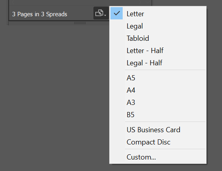This screenshot has width=222, height=171.
Task: Click the Pages panel resize grip handle
Action: pos(80,23)
